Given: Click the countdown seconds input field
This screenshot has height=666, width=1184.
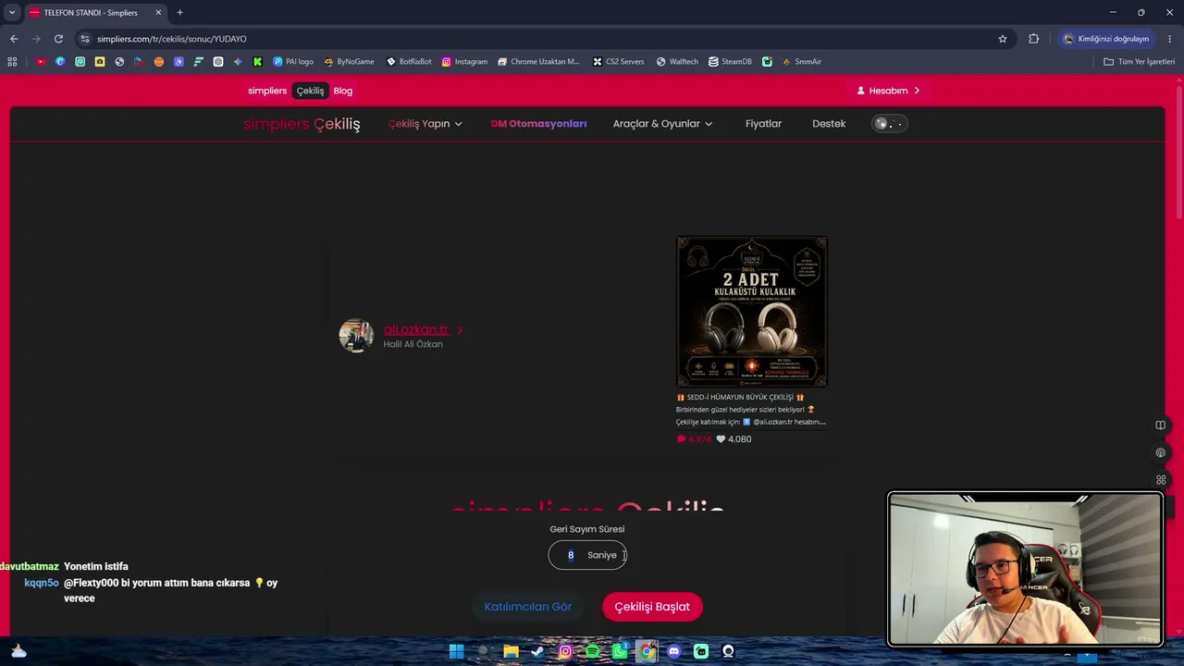Looking at the screenshot, I should point(587,555).
